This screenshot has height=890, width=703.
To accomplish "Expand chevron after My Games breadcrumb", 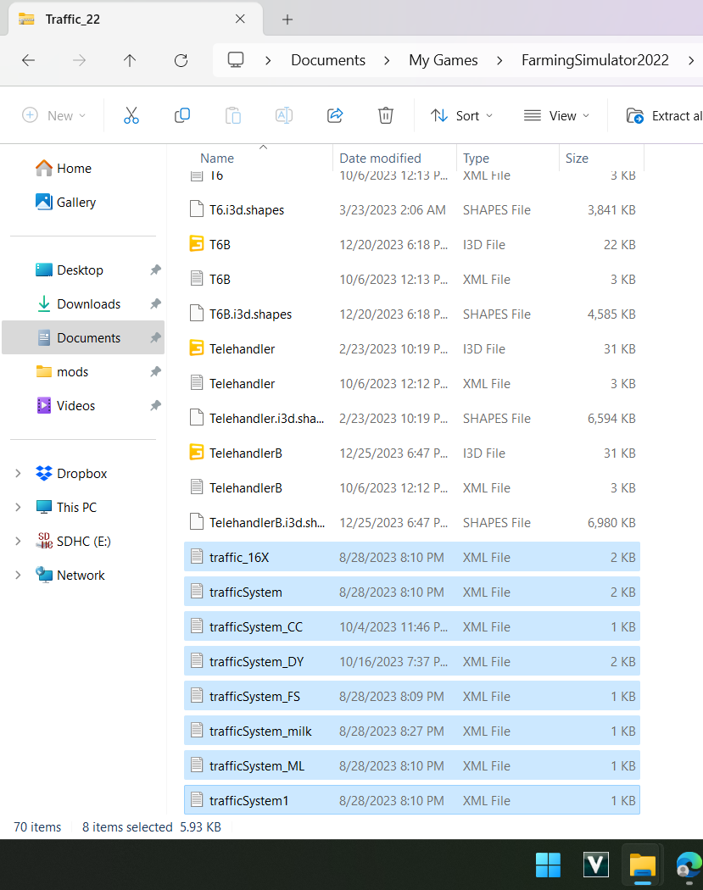I will [499, 60].
